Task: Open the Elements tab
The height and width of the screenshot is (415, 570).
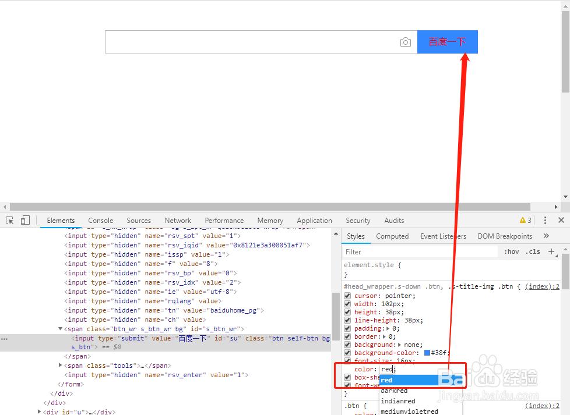Action: pyautogui.click(x=61, y=221)
